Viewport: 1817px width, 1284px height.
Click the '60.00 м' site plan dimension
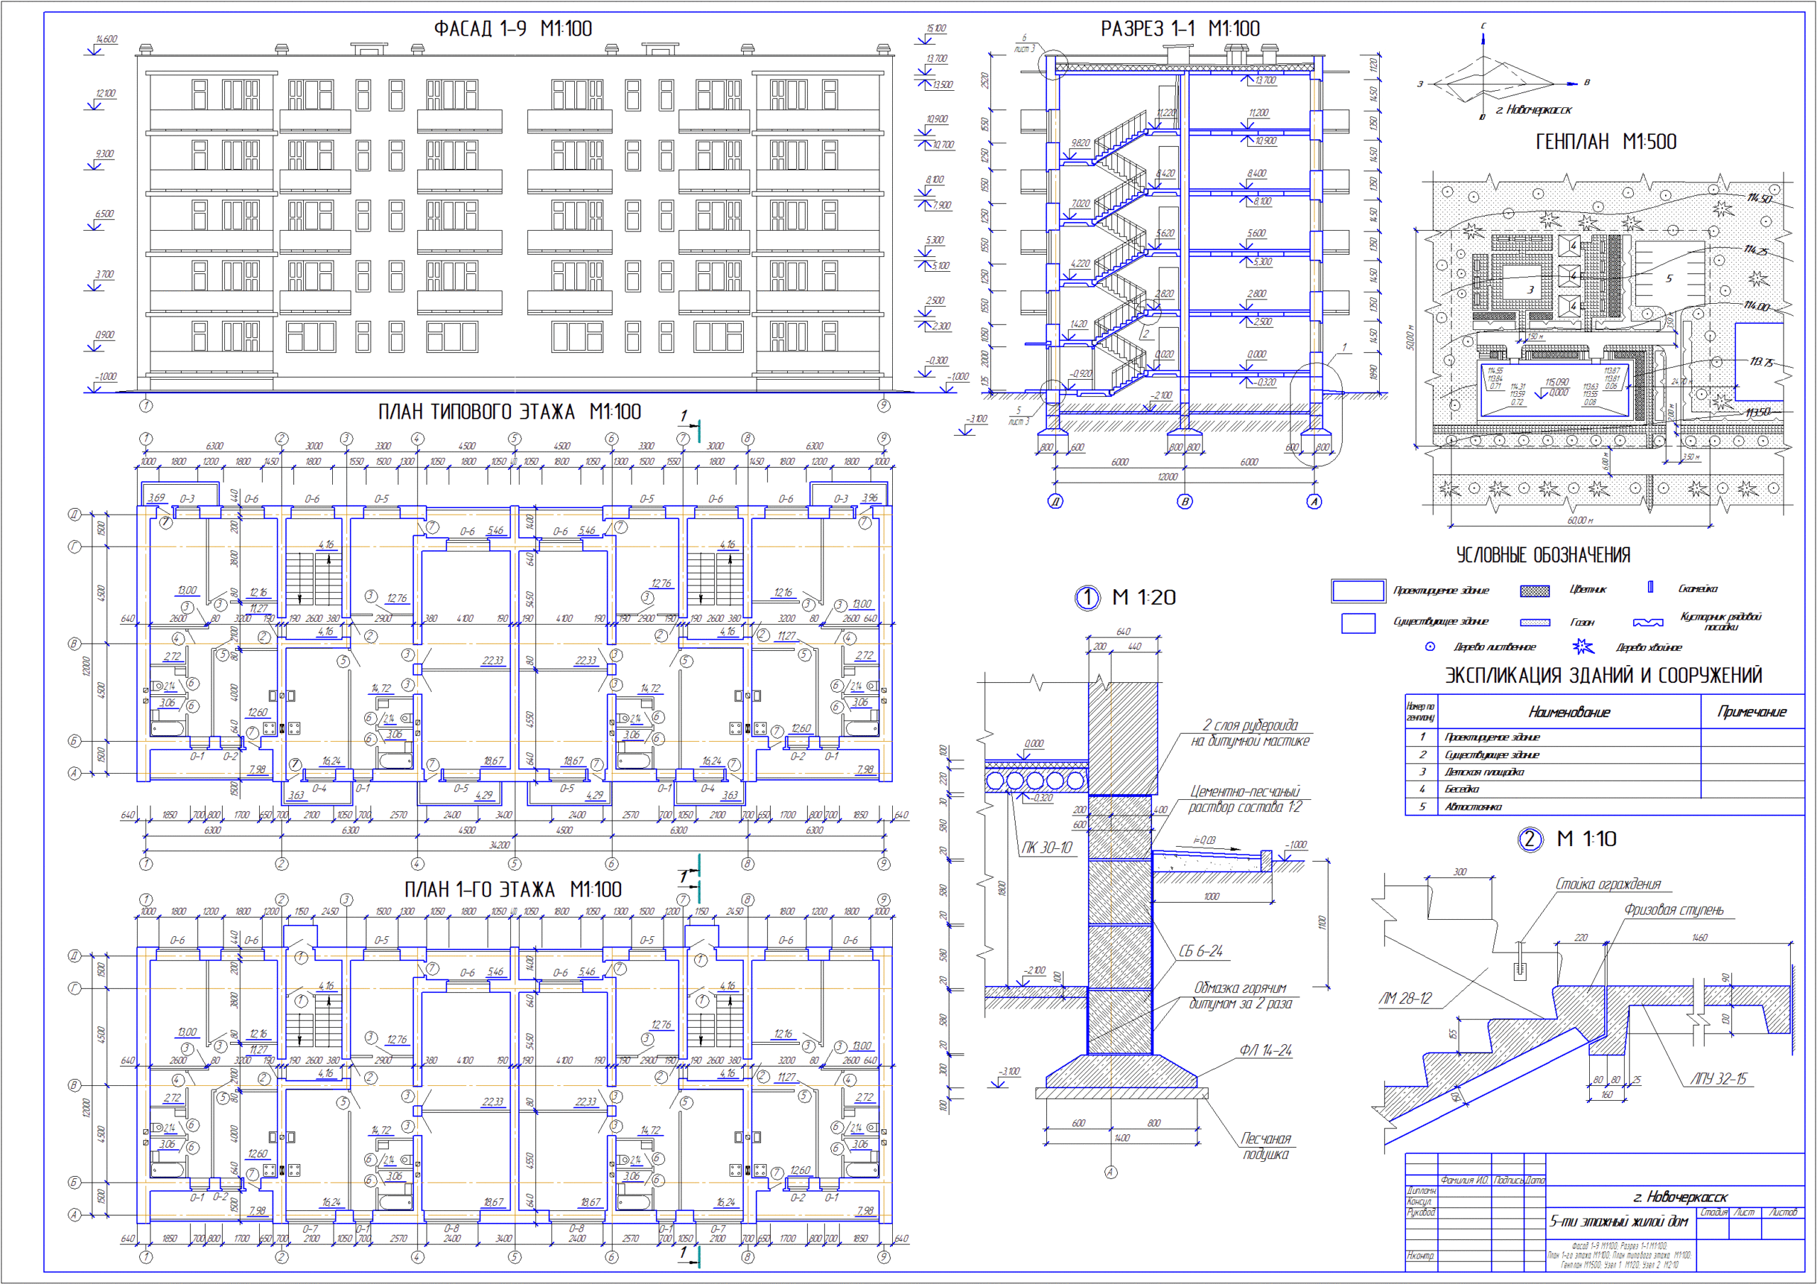[1580, 520]
